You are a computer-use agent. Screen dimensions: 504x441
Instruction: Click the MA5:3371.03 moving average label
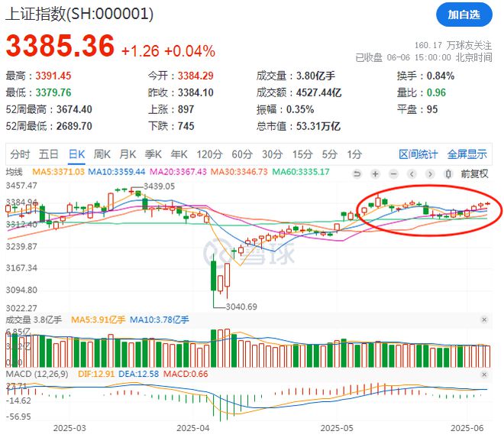[x=58, y=172]
